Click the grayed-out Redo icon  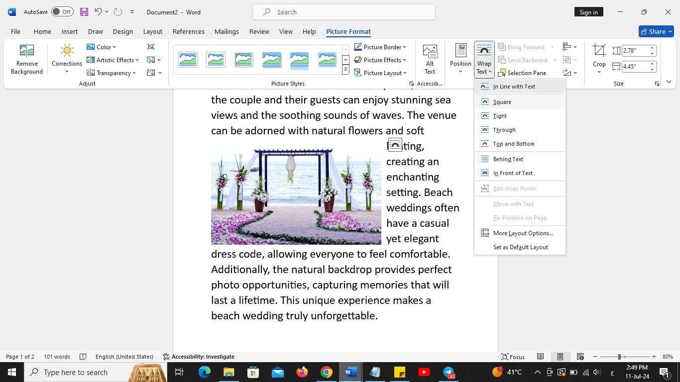point(117,12)
